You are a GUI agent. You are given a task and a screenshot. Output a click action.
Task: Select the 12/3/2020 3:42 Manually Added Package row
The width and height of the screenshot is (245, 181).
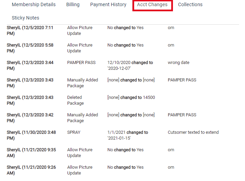[x=122, y=118]
